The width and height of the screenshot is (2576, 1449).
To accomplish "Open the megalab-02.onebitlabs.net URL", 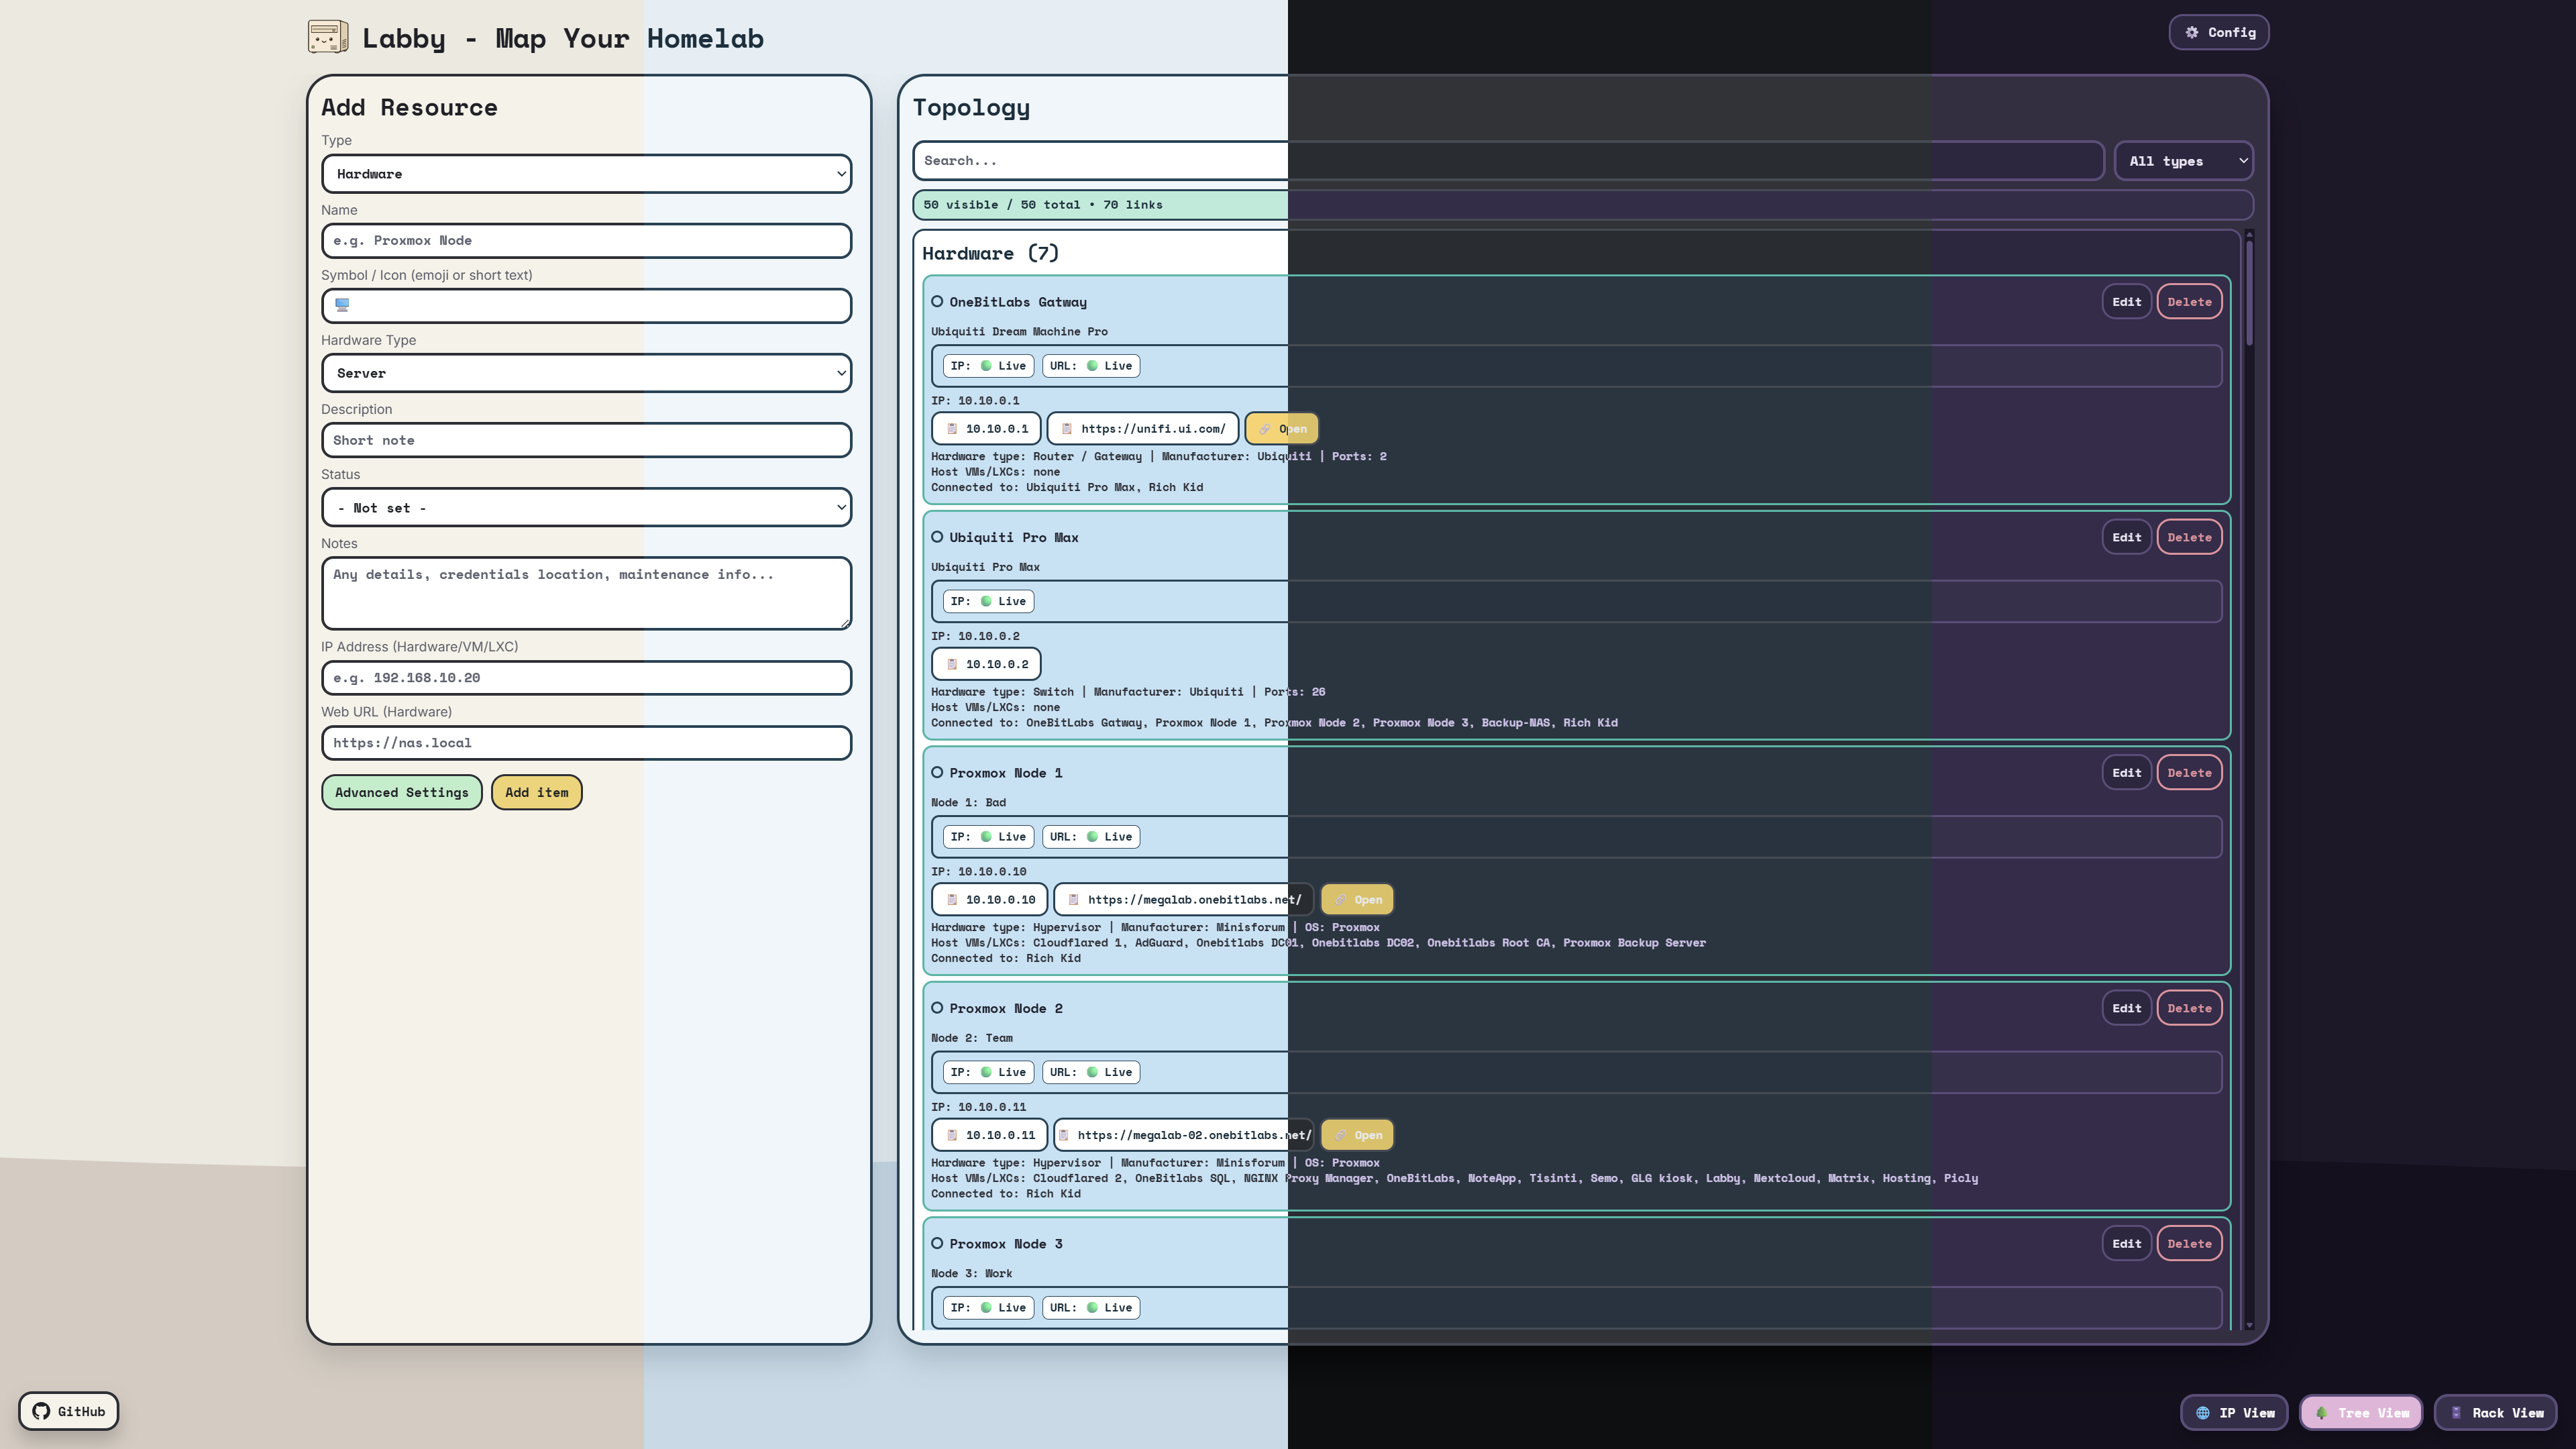I will tap(1357, 1135).
